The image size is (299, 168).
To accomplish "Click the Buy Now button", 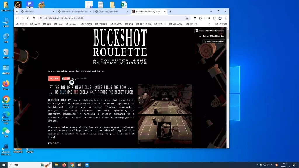I will tap(54, 78).
